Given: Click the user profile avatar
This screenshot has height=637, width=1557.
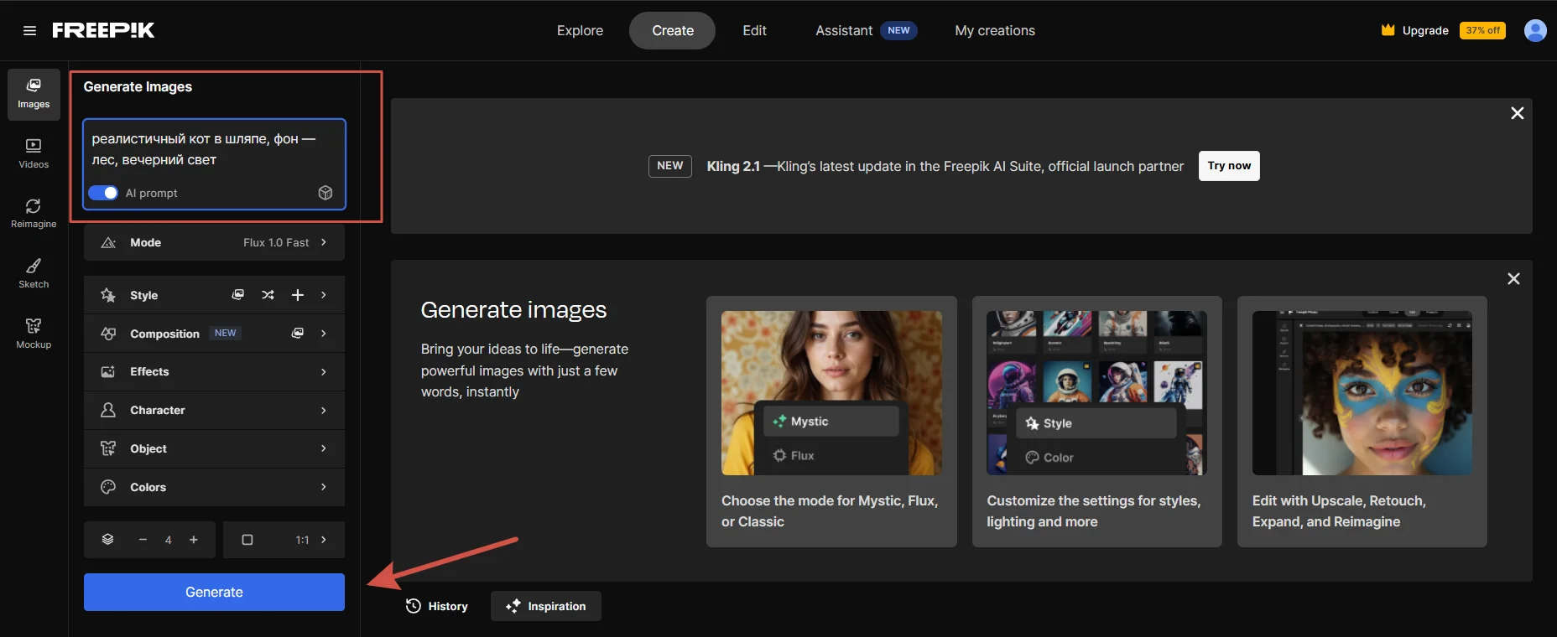Looking at the screenshot, I should [x=1534, y=31].
